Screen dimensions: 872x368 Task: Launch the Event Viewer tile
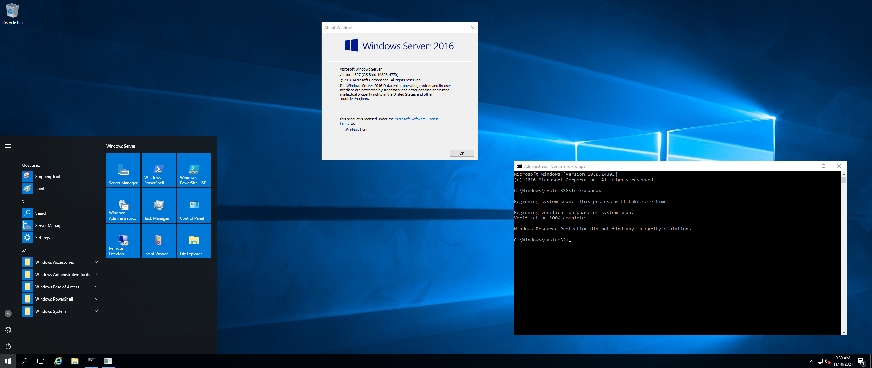click(x=159, y=241)
